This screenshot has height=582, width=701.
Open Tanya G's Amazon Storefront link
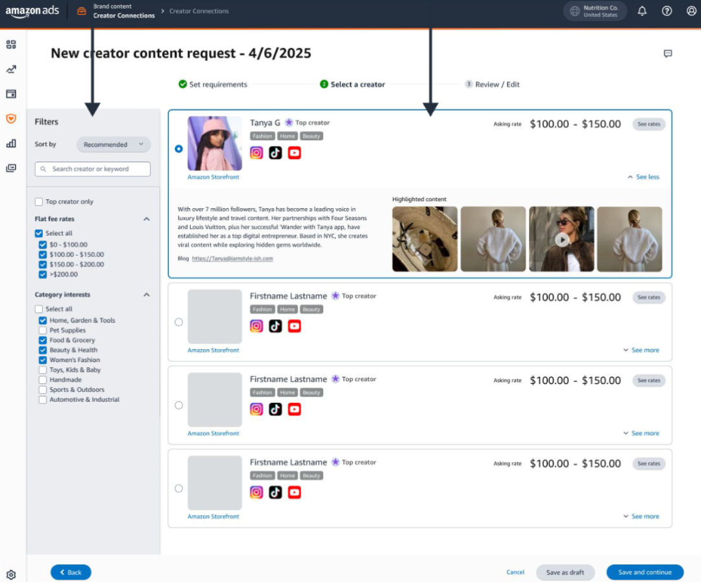point(214,177)
